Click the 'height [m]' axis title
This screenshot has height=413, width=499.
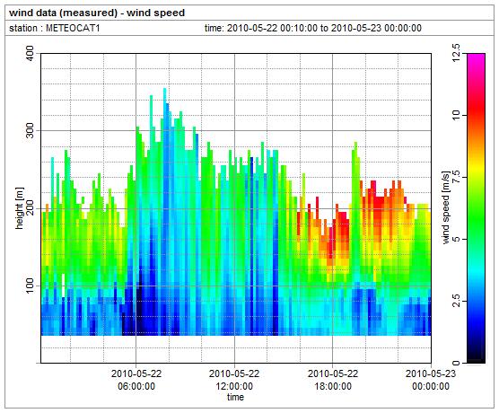20,208
